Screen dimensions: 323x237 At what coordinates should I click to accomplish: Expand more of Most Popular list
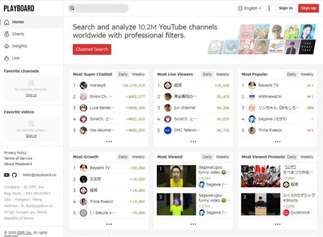[278, 142]
